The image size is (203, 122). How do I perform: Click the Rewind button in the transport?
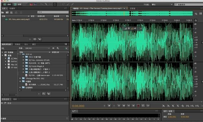pyautogui.click(x=124, y=106)
